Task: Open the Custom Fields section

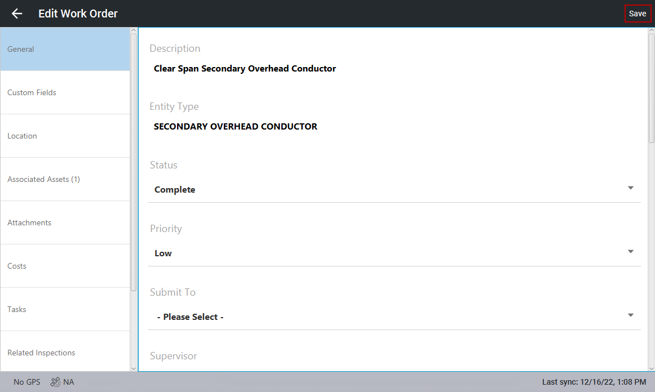Action: (65, 92)
